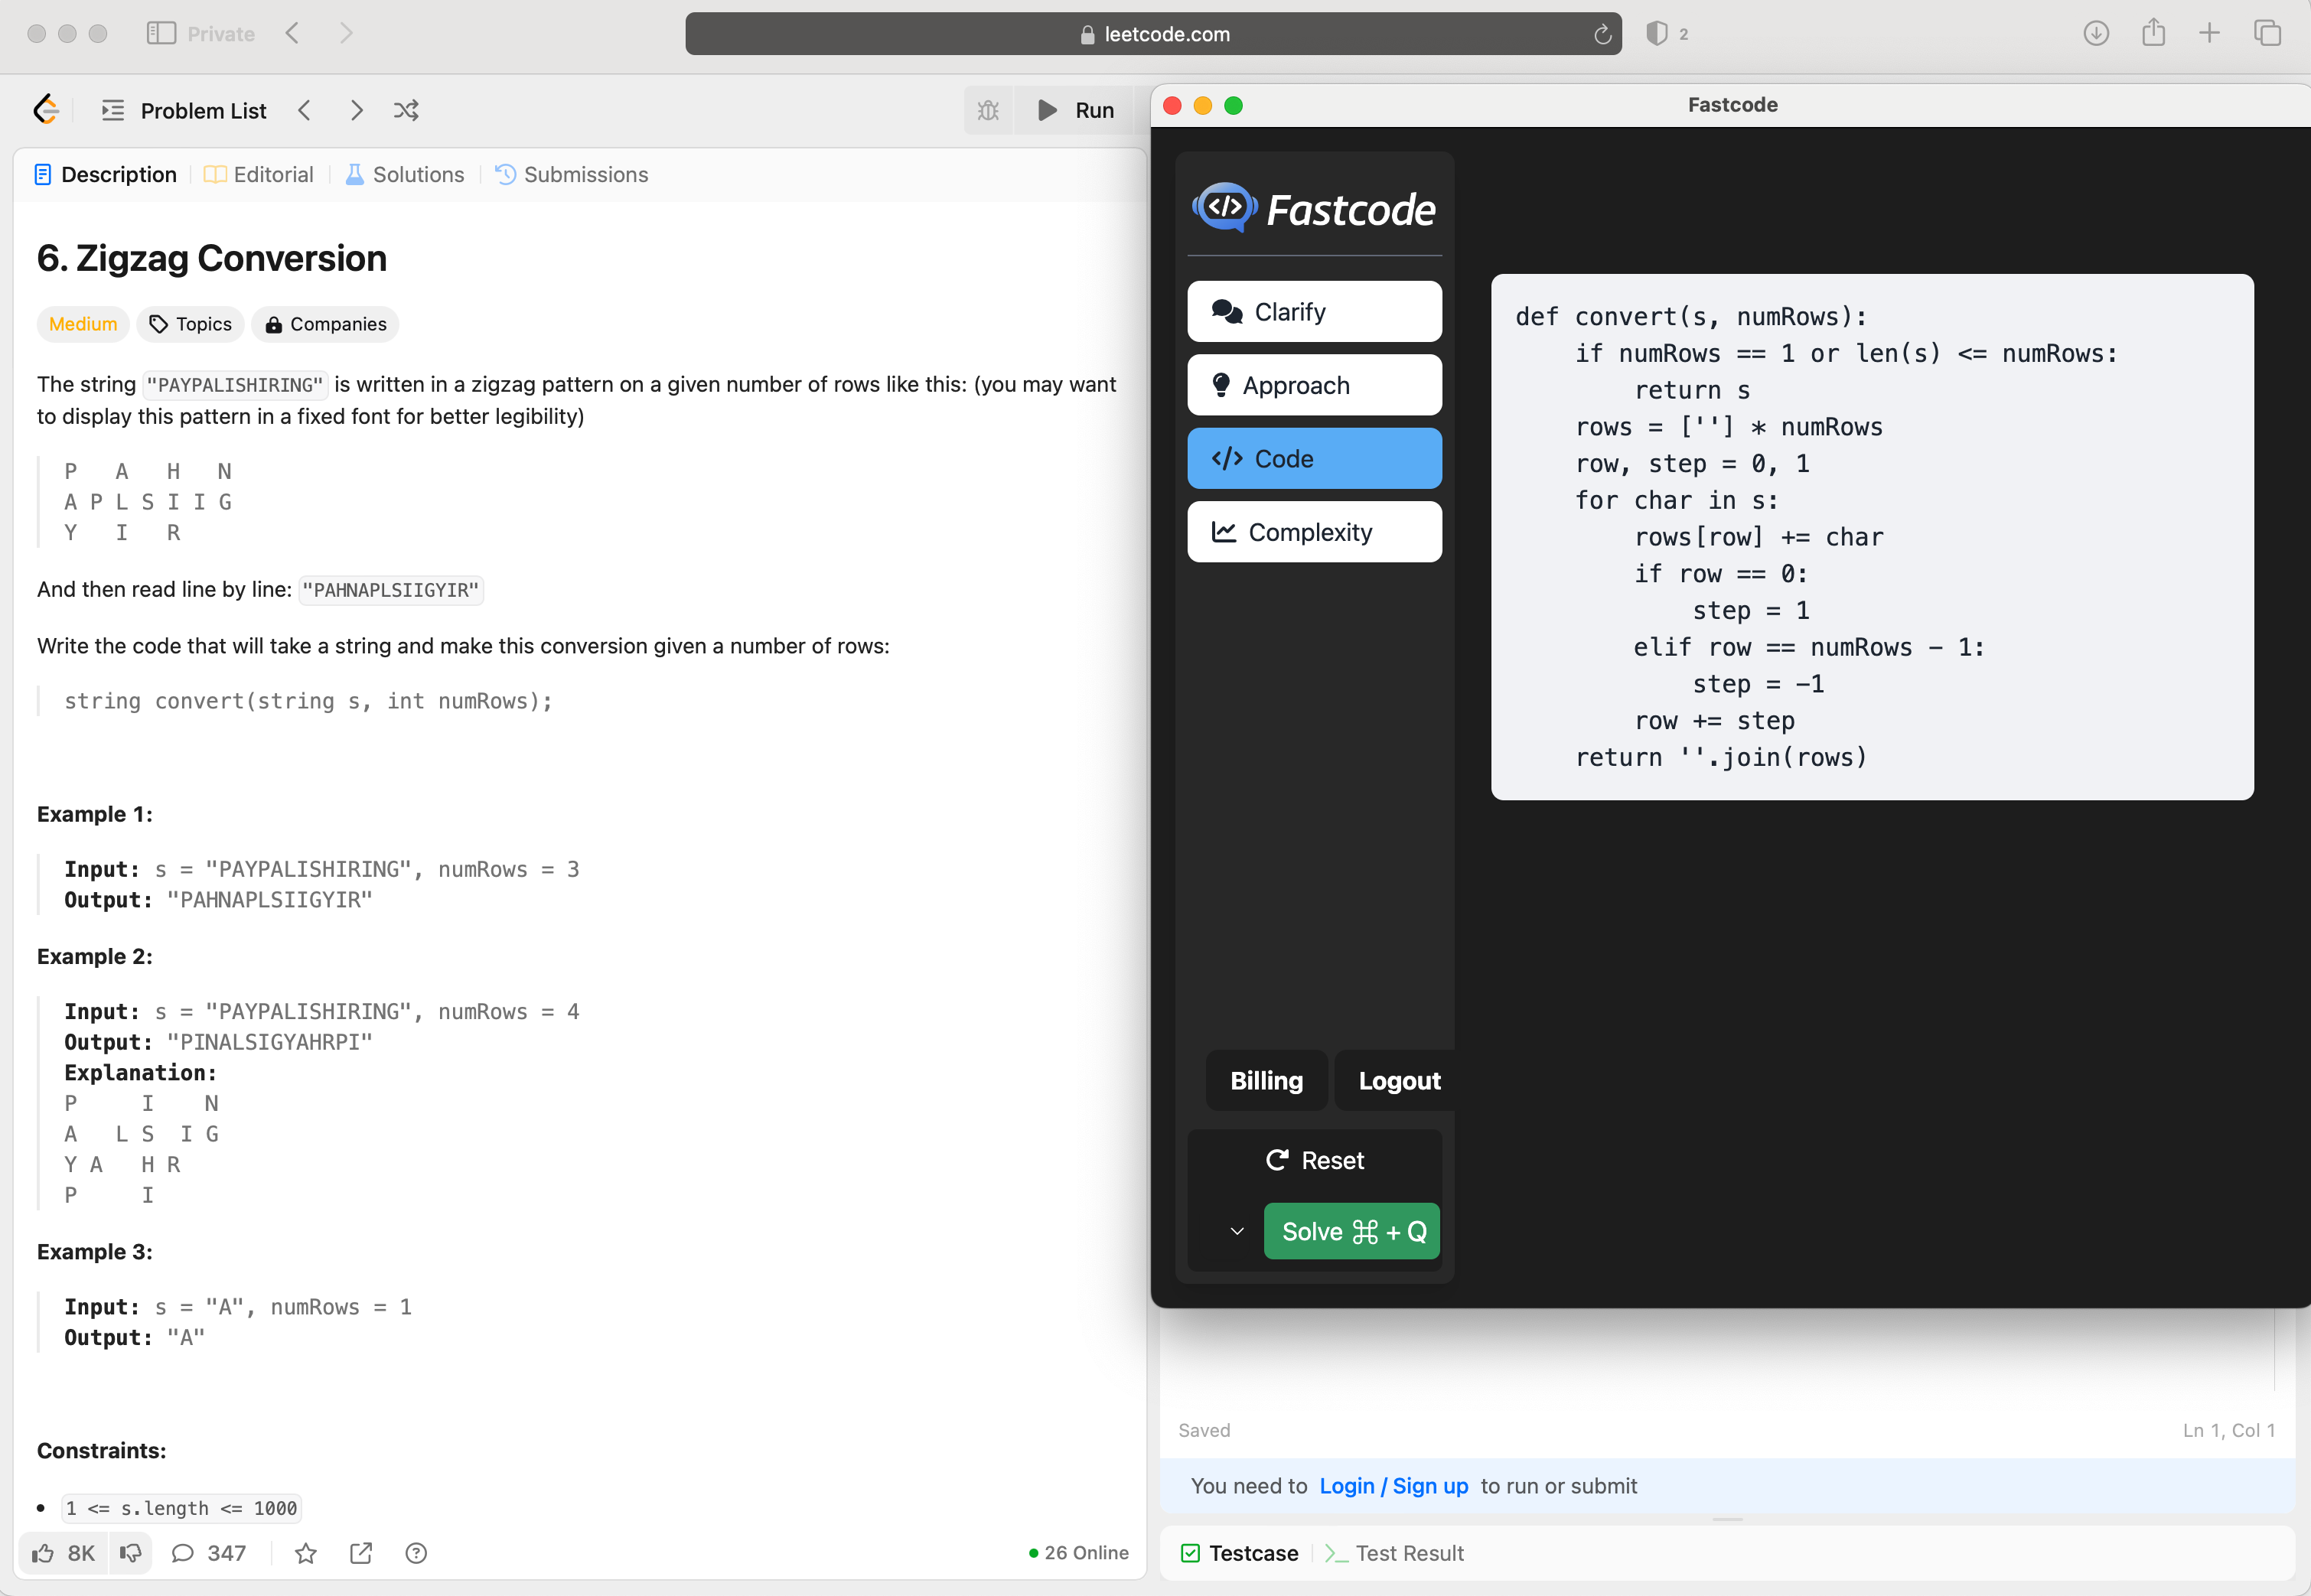Go forward in Safari history
Image resolution: width=2311 pixels, height=1596 pixels.
346,34
